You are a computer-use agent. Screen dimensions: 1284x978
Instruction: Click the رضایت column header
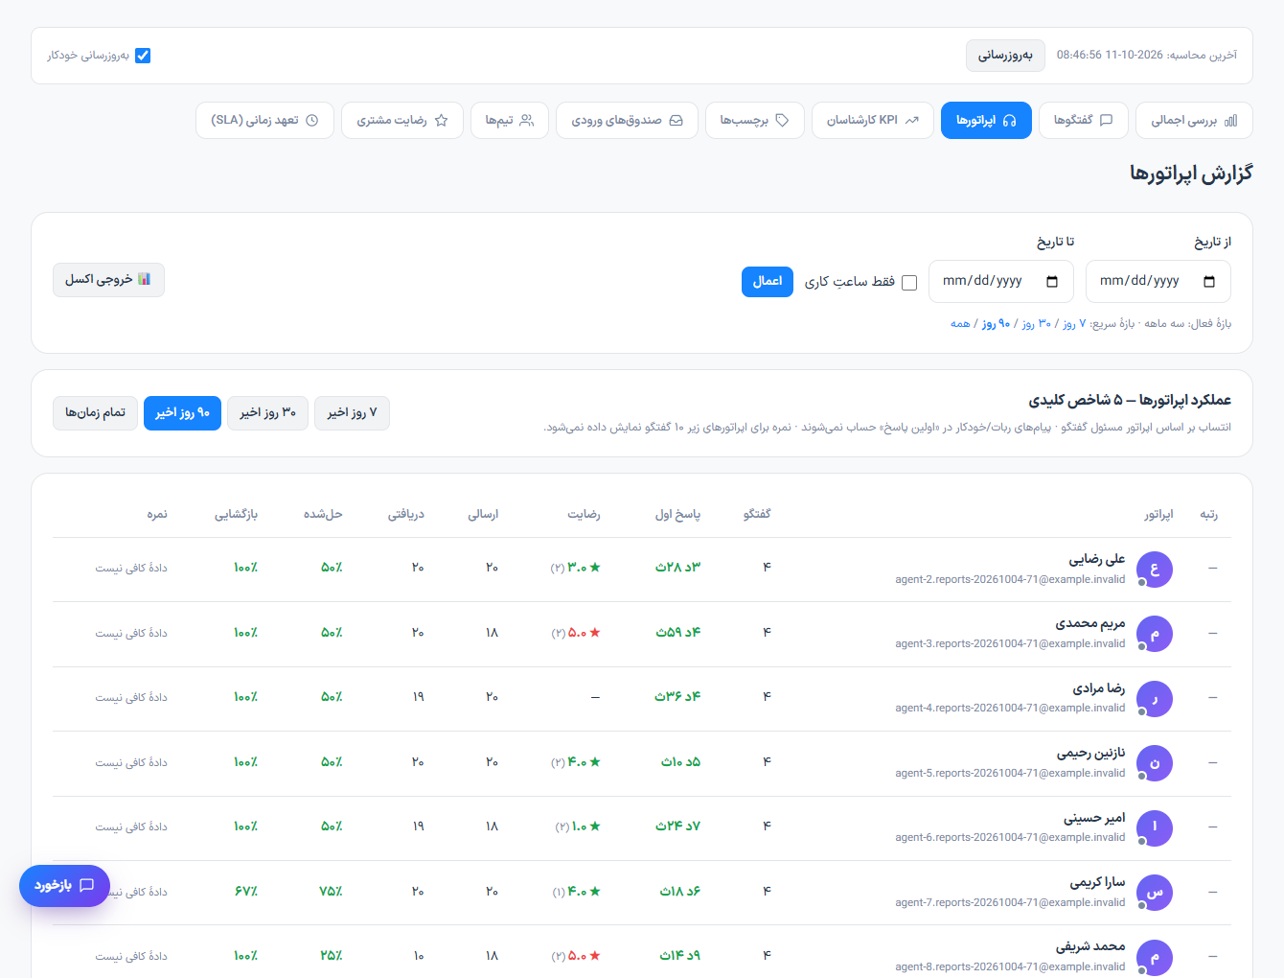click(x=584, y=515)
